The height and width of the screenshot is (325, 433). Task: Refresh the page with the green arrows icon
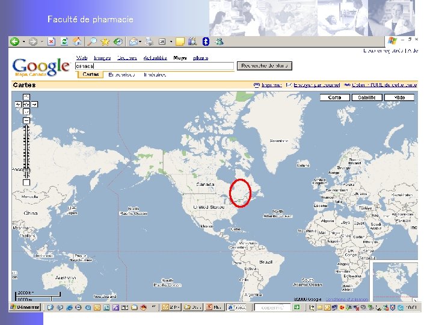[x=64, y=42]
